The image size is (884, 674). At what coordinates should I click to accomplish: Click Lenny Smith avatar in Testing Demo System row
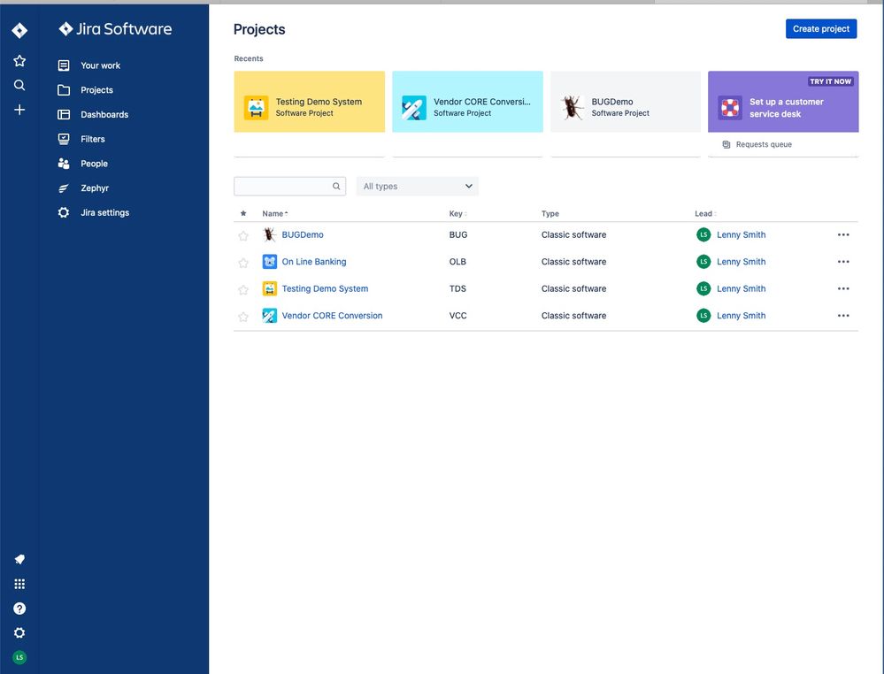(703, 288)
